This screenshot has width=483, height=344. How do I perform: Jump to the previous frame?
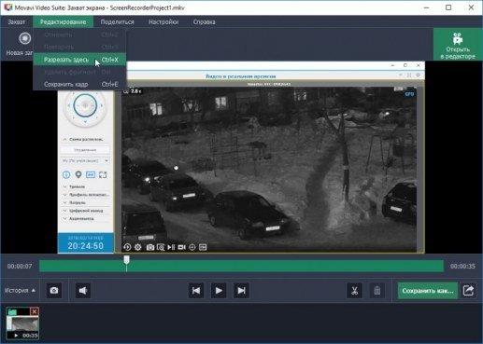[196, 291]
